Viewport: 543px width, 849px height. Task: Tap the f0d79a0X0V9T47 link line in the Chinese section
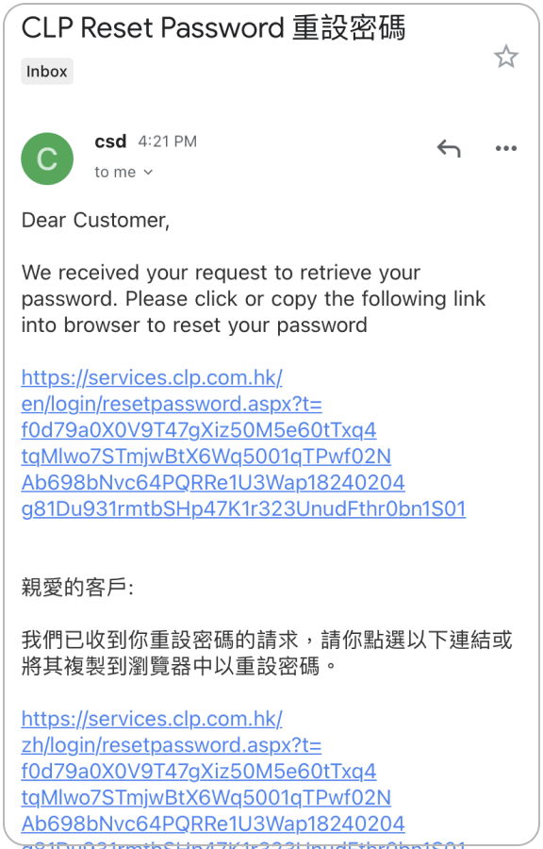tap(199, 771)
